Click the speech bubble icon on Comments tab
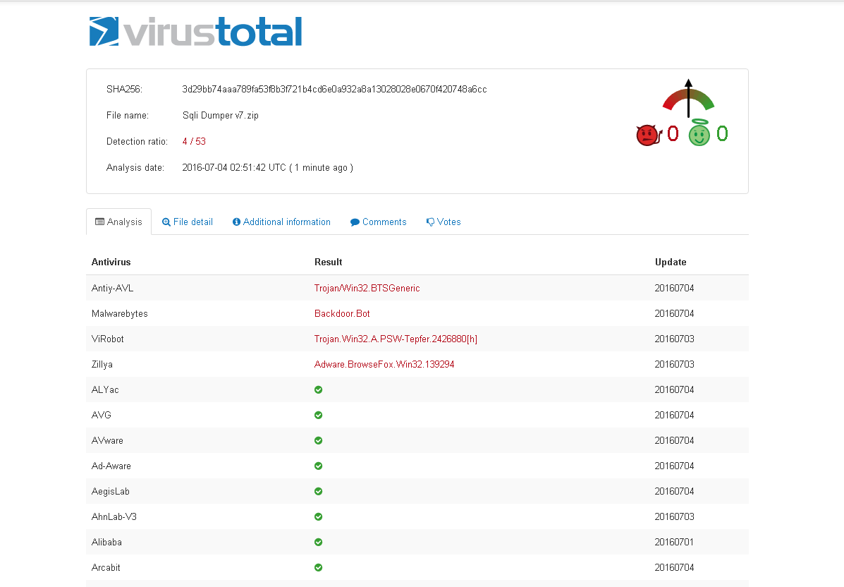Viewport: 844px width, 587px height. pyautogui.click(x=354, y=222)
